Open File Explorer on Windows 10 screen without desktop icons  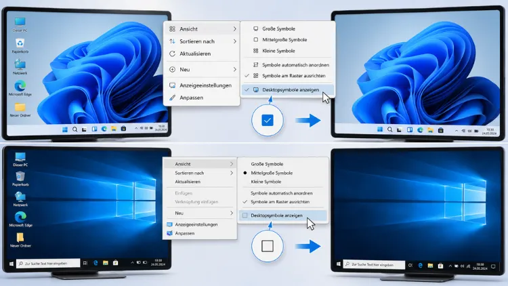pyautogui.click(x=430, y=266)
